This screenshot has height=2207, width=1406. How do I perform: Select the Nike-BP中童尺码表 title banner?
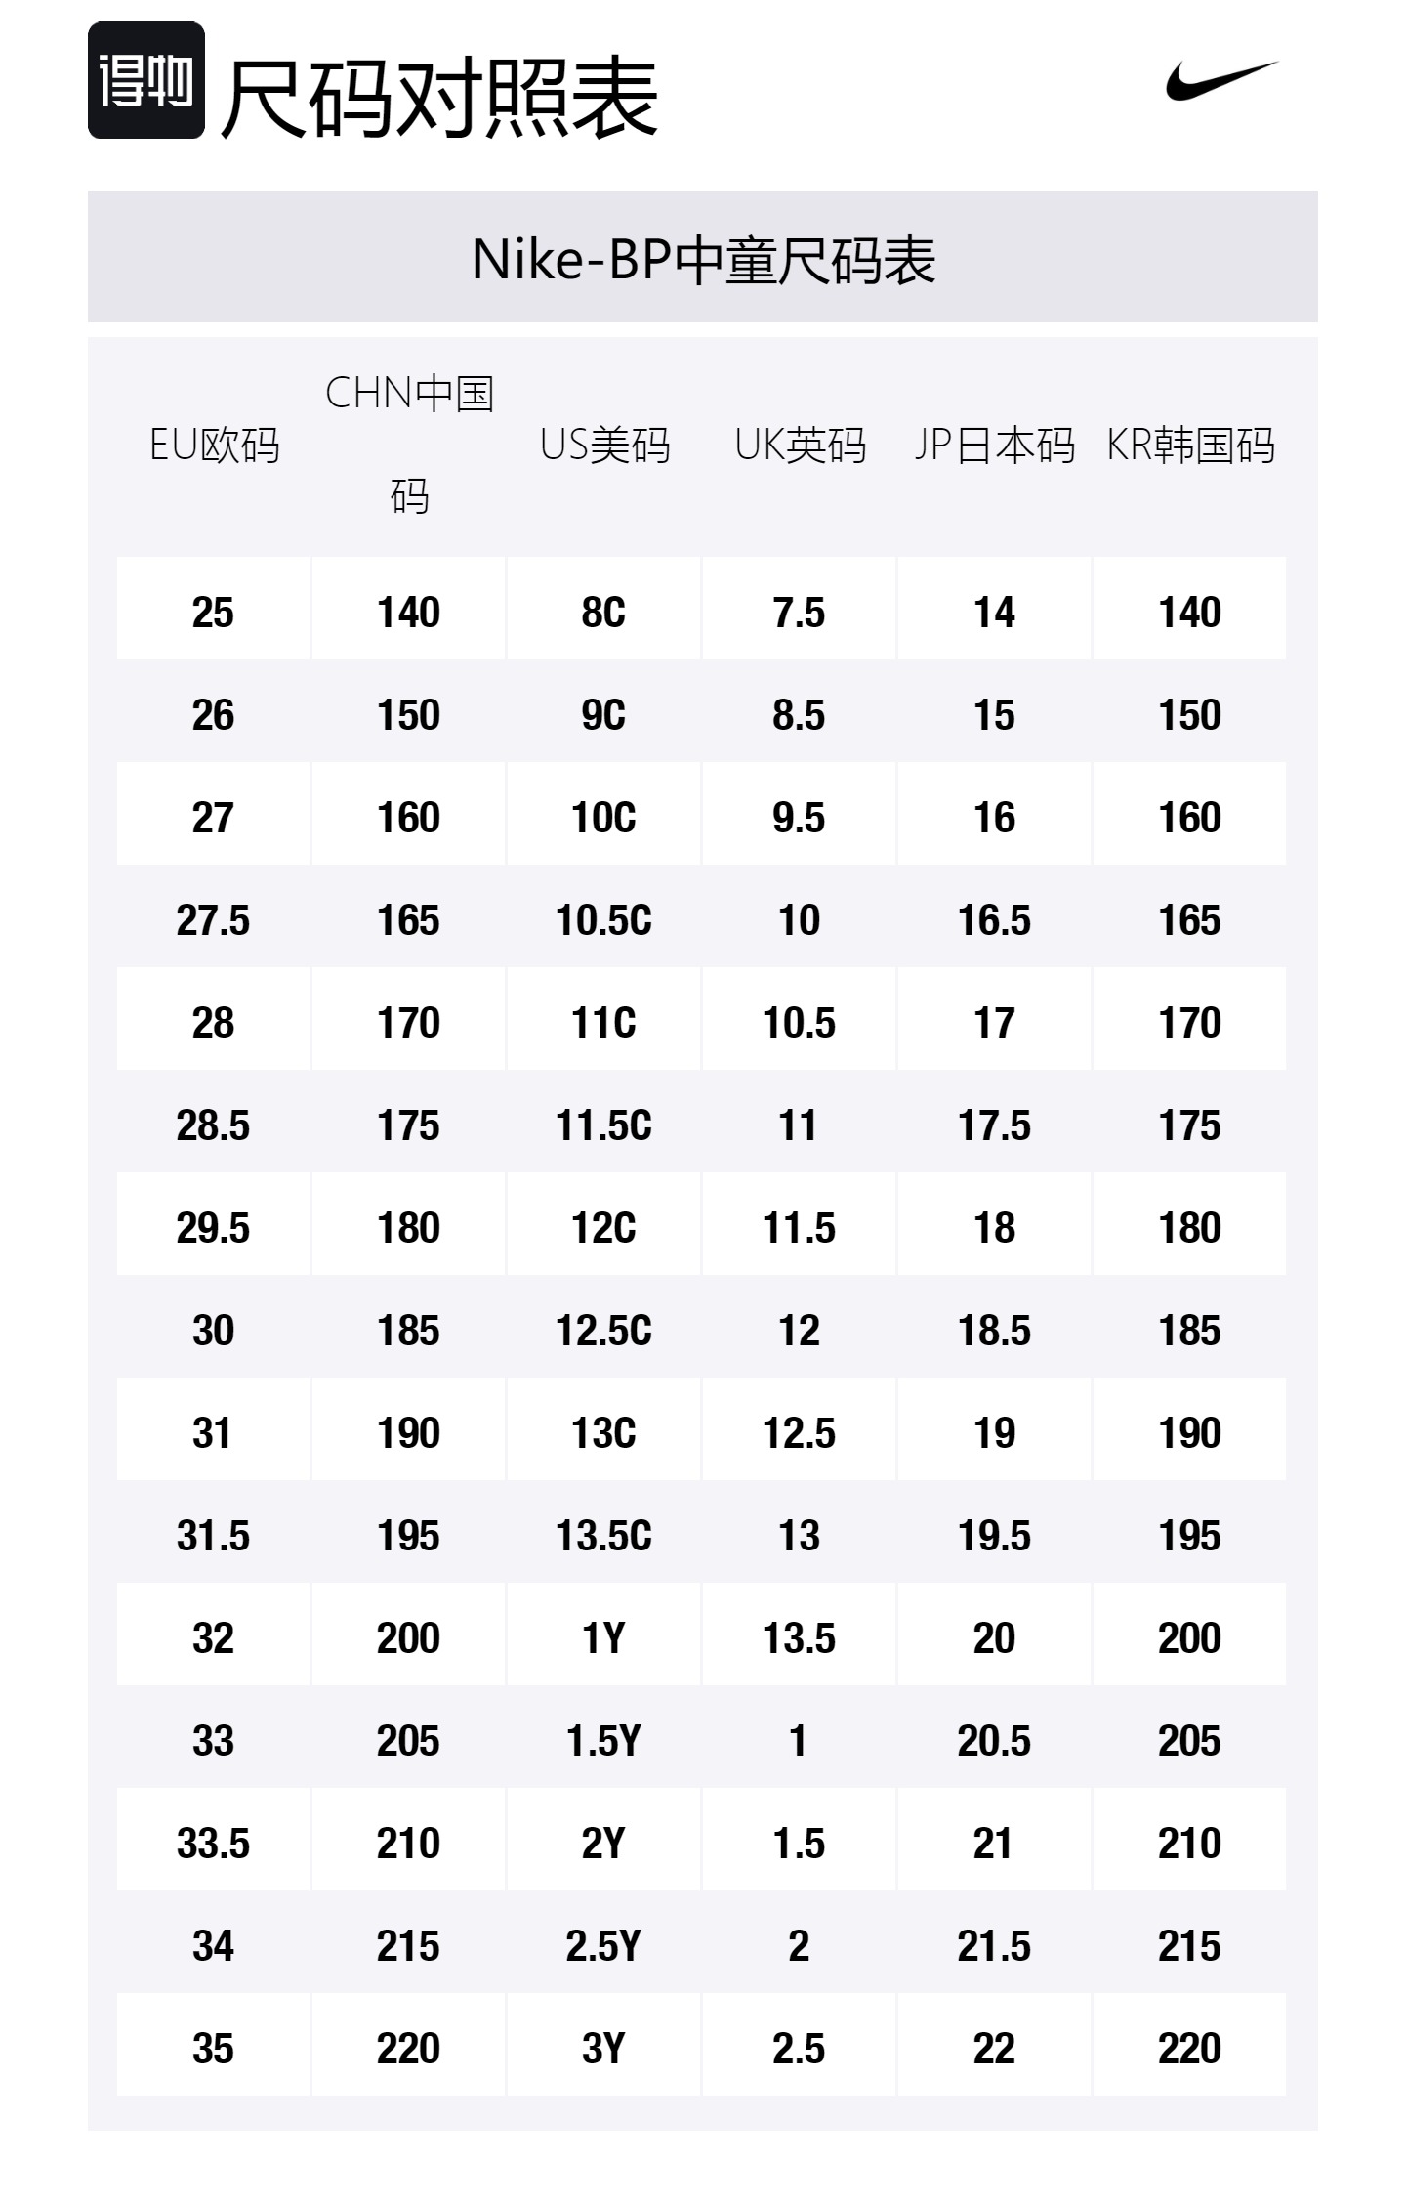click(x=703, y=259)
